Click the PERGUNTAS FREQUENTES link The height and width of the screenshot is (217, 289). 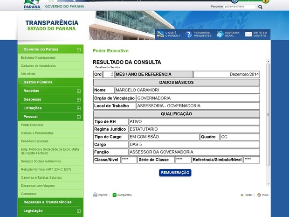coord(202,34)
